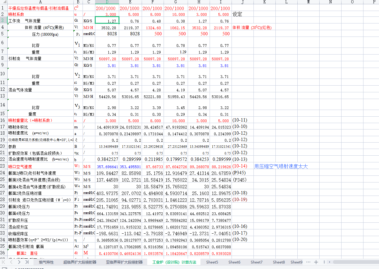Select the 喷射重重比 (=喷射系数) cell

click(x=41, y=121)
